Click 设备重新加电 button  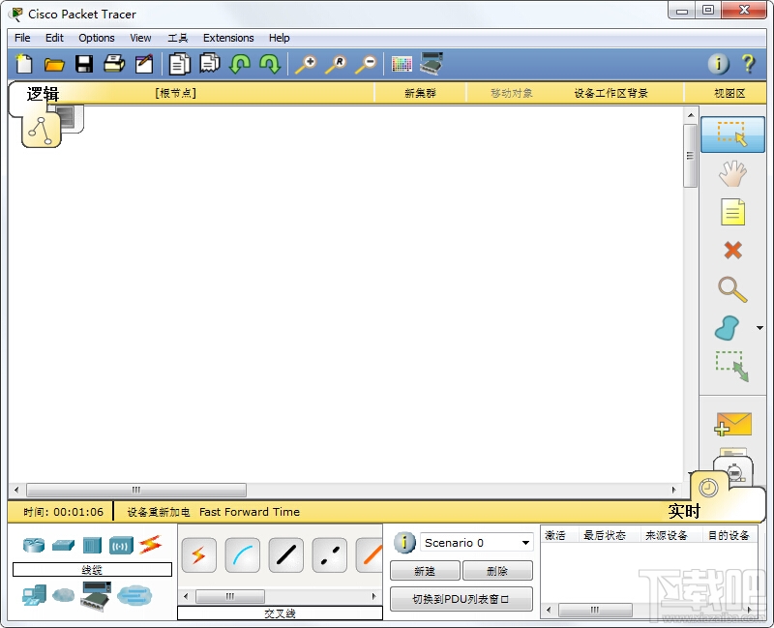[159, 512]
